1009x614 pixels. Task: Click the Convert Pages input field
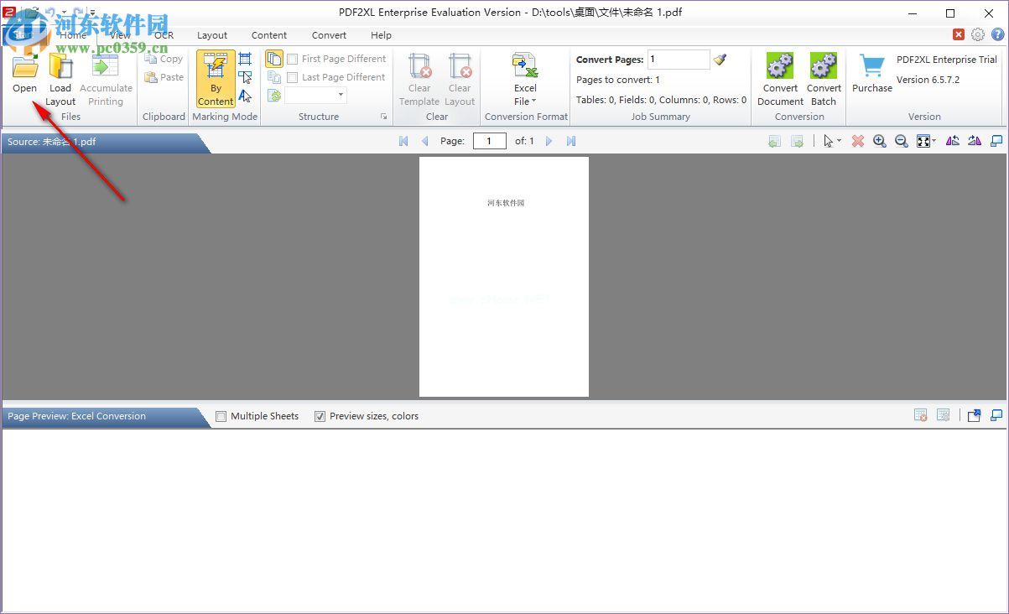pos(679,60)
